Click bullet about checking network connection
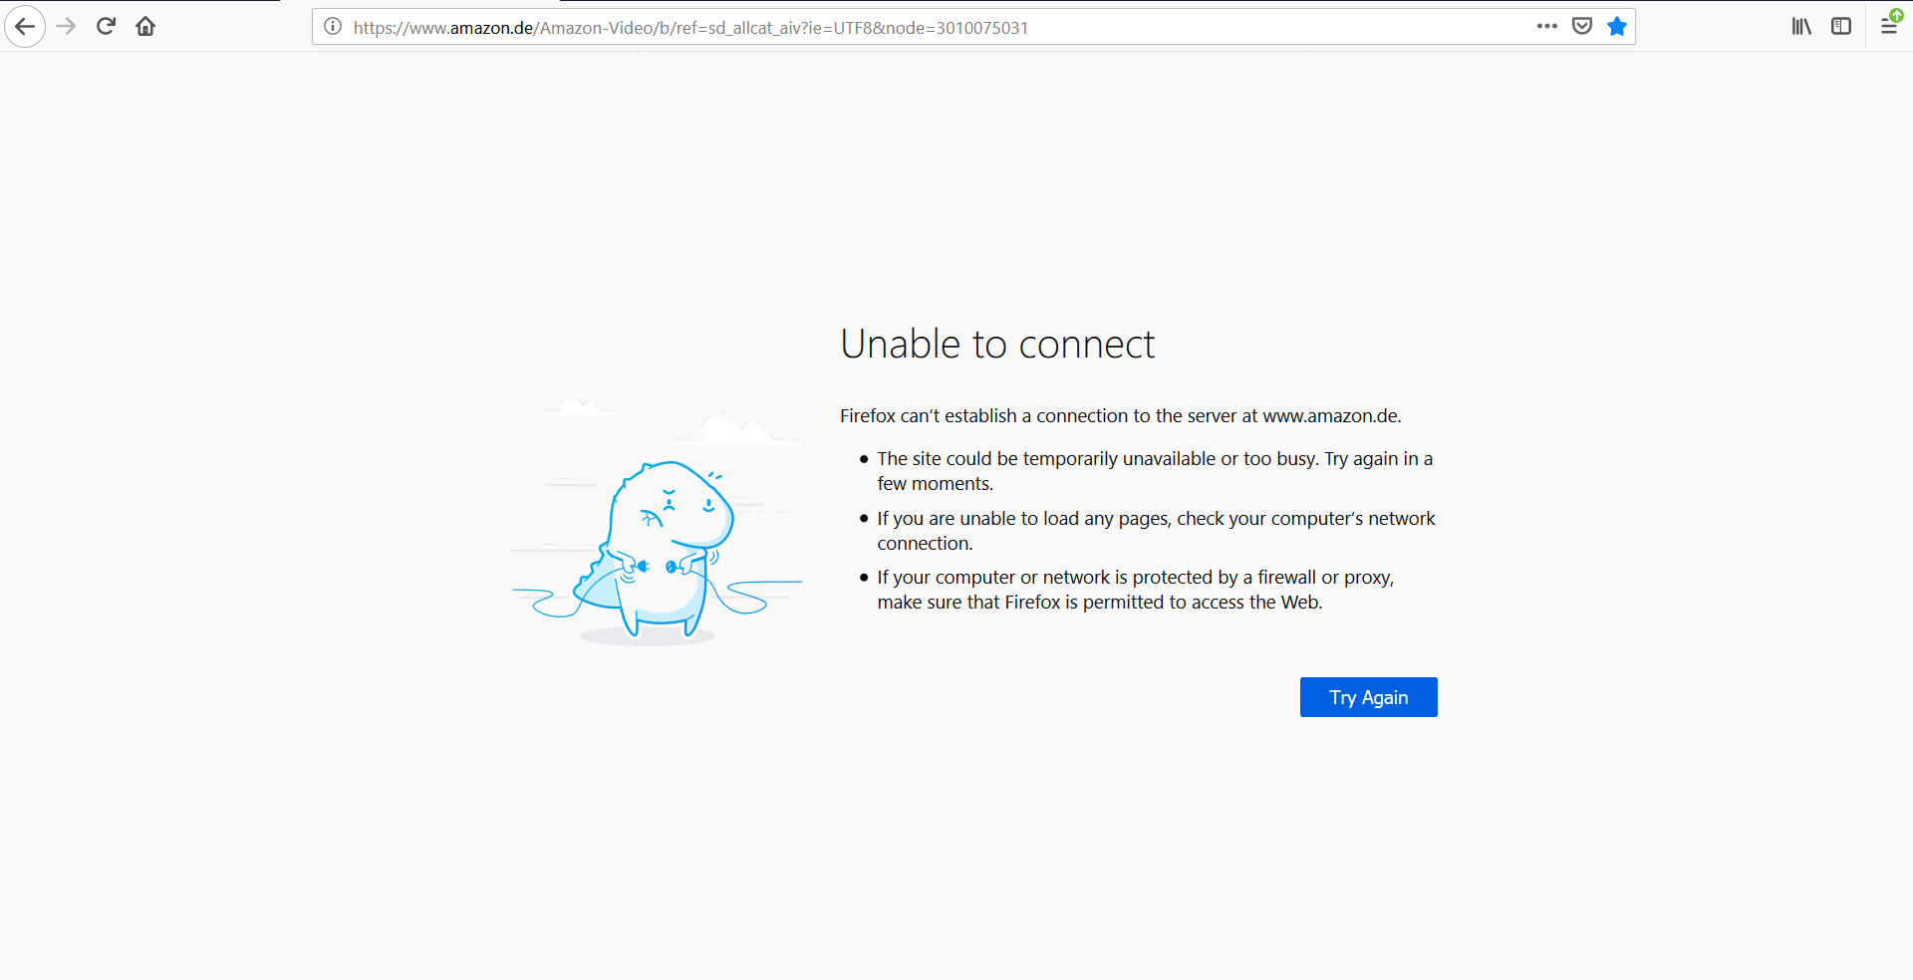 click(1156, 531)
